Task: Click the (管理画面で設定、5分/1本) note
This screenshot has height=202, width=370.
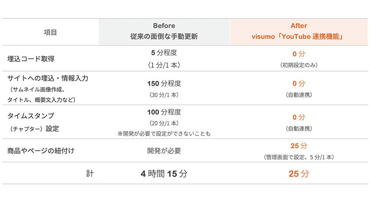Action: coord(299,157)
